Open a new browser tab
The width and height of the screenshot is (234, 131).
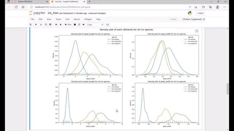pyautogui.click(x=90, y=1)
